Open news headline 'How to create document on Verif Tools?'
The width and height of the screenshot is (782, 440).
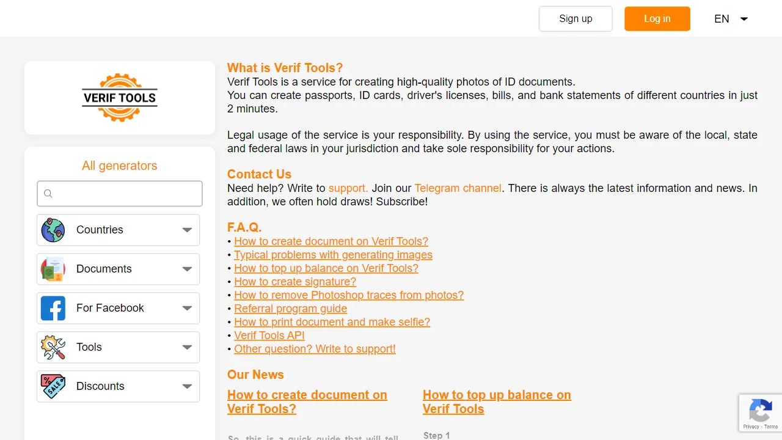click(307, 402)
